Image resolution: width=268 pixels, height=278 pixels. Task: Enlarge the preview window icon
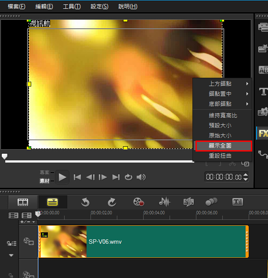(x=245, y=164)
